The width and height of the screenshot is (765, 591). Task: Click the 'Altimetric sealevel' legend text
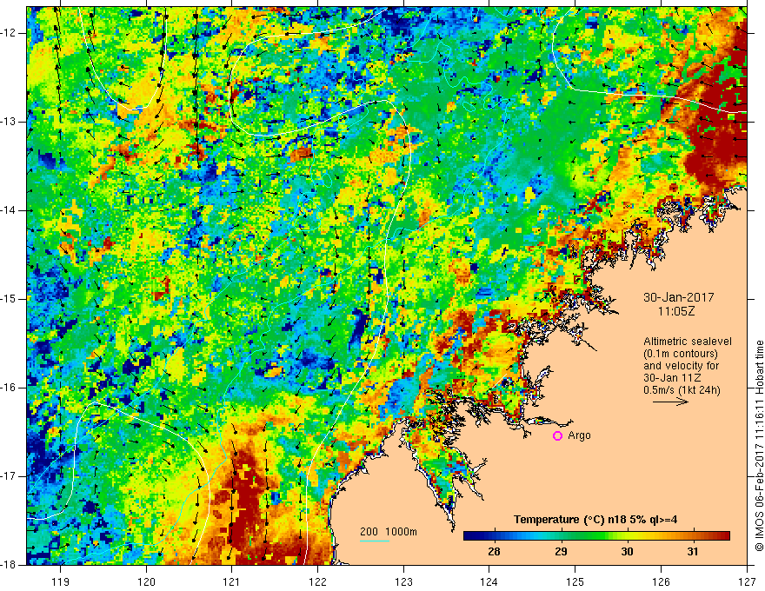coord(688,342)
